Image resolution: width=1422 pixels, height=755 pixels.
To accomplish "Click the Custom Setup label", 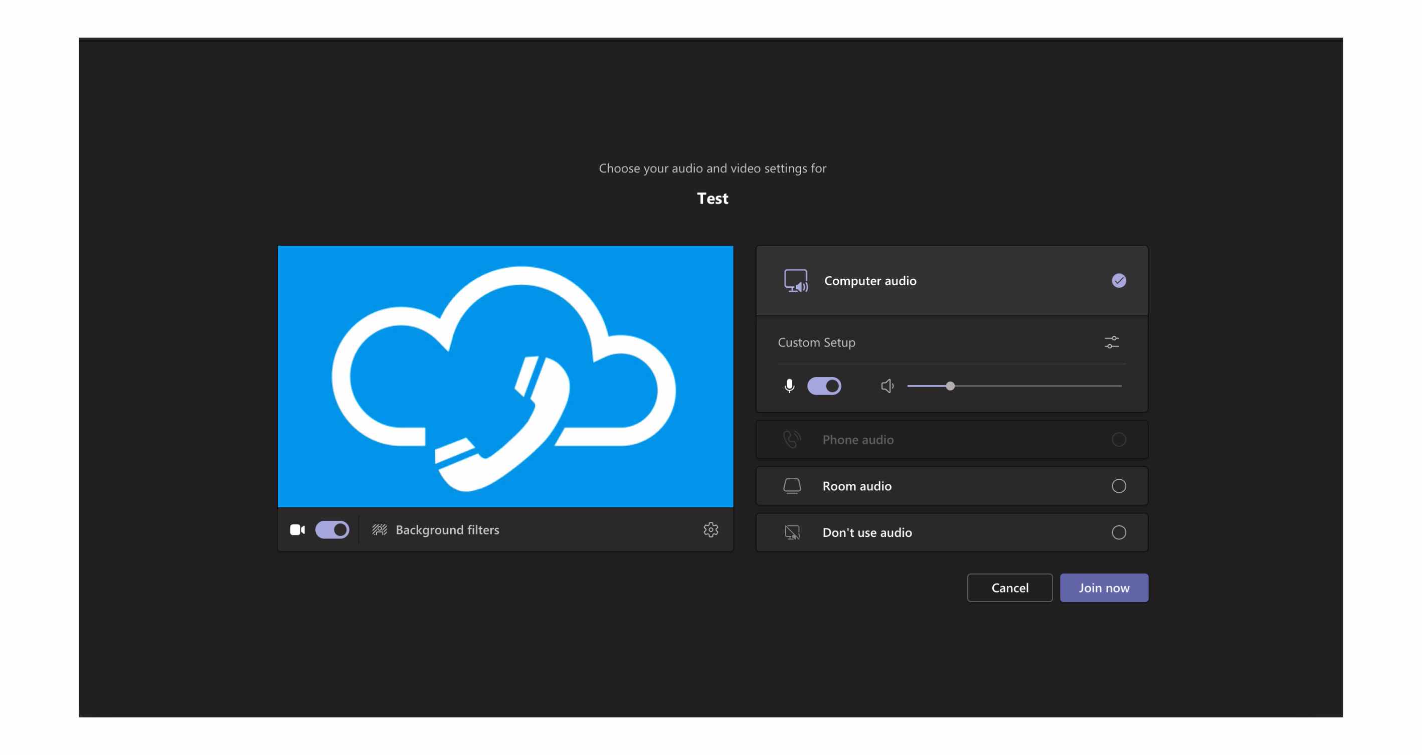I will 816,342.
